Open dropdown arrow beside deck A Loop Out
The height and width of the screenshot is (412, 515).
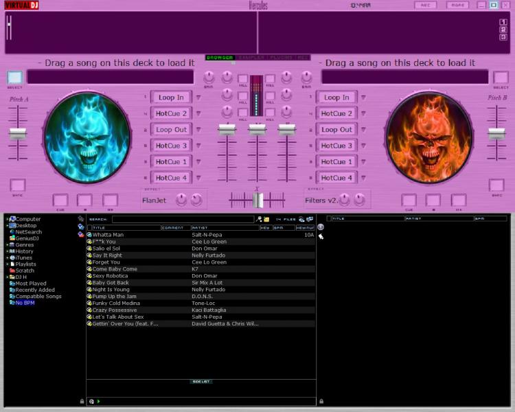click(x=198, y=130)
